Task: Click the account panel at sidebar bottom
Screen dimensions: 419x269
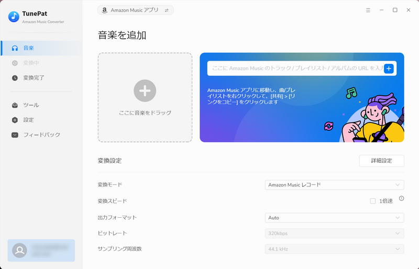Action: (41, 250)
